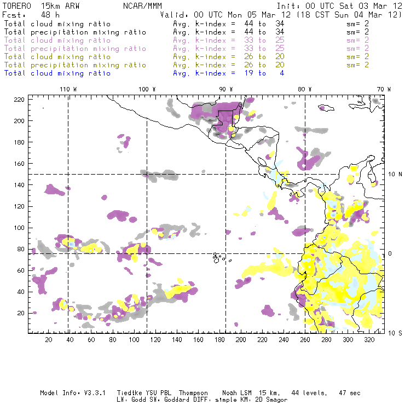
Task: Click the horizontal axis tick label "280"
Action: (327, 340)
